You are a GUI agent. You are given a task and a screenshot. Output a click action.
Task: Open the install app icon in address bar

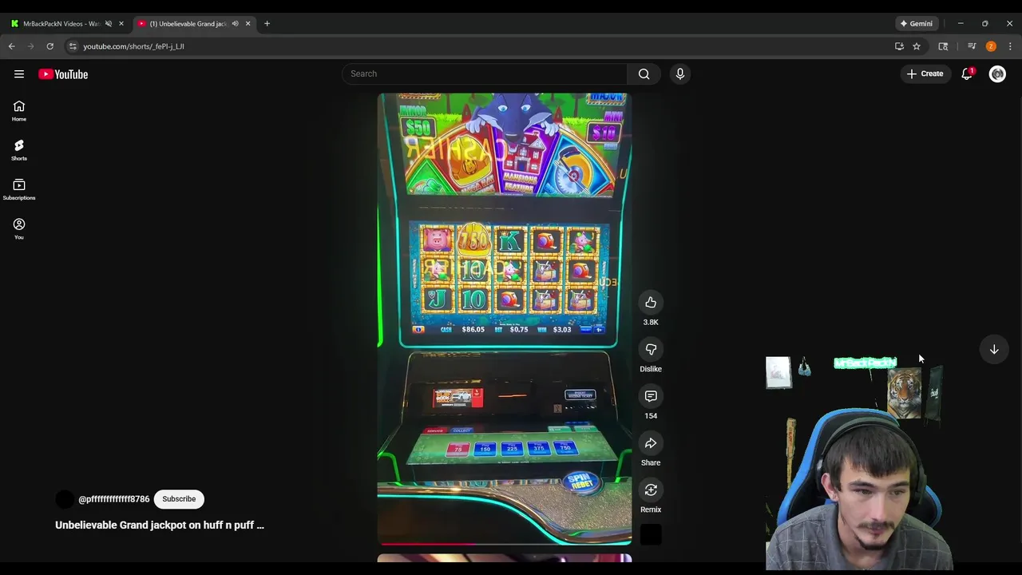tap(899, 46)
